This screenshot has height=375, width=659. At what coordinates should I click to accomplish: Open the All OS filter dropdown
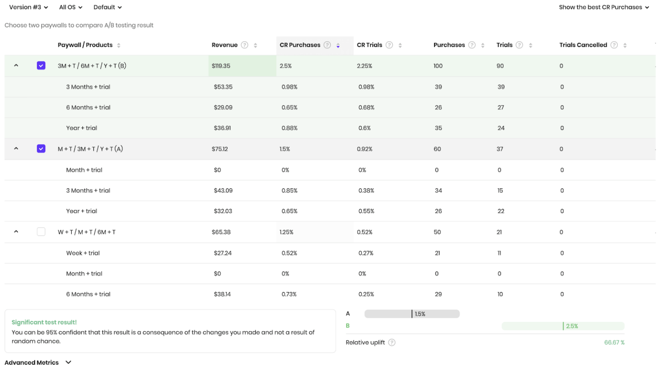click(x=70, y=7)
